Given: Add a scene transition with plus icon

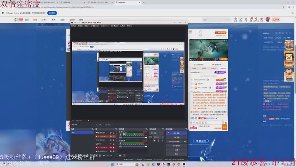Looking at the screenshot, I should 154,141.
